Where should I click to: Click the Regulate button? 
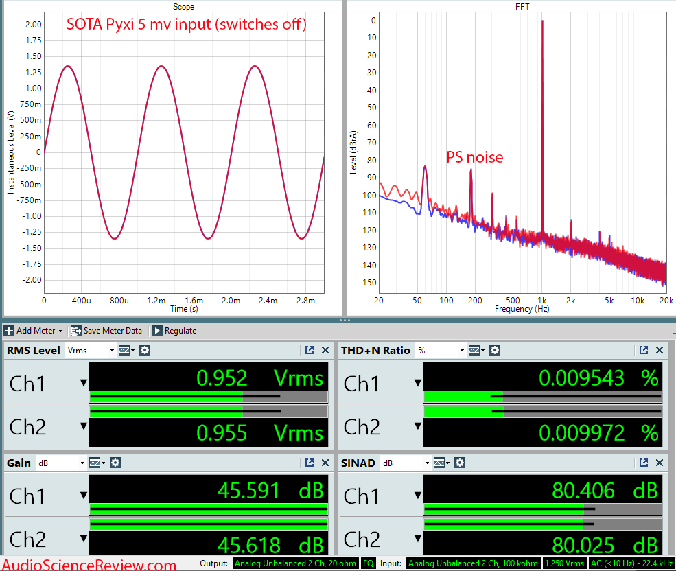click(x=174, y=331)
